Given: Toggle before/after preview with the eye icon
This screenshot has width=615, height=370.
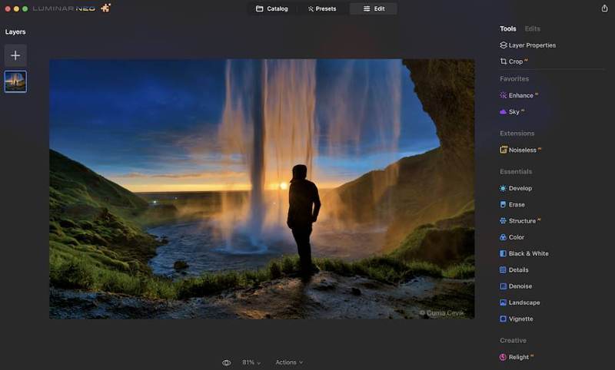Looking at the screenshot, I should point(227,362).
